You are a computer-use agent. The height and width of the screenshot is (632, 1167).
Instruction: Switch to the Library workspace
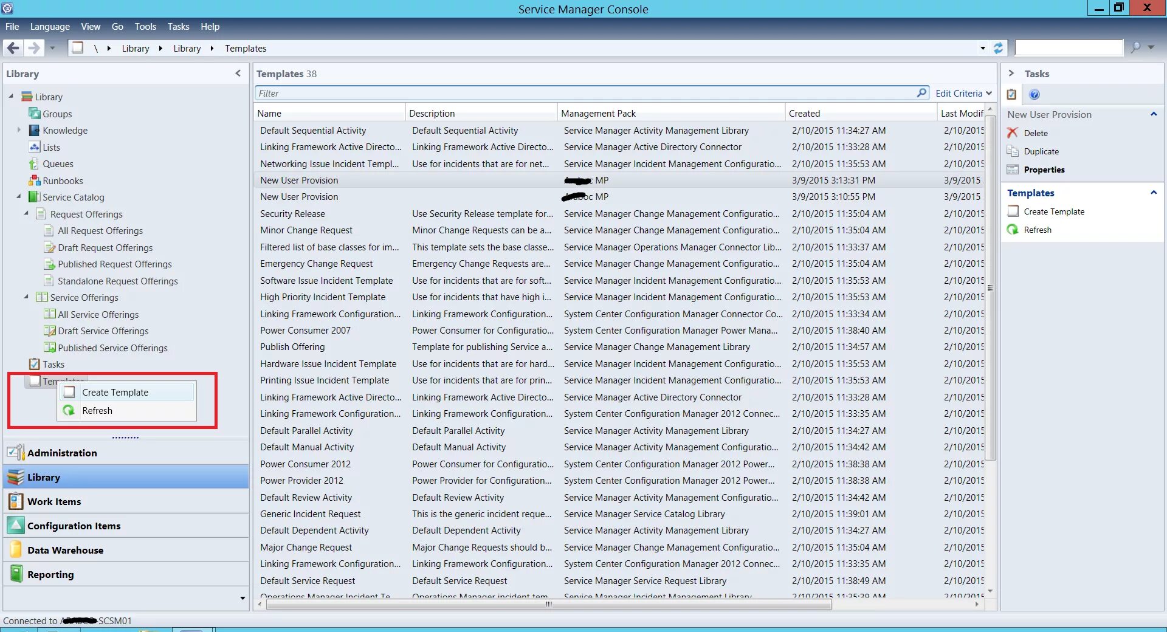(x=126, y=477)
